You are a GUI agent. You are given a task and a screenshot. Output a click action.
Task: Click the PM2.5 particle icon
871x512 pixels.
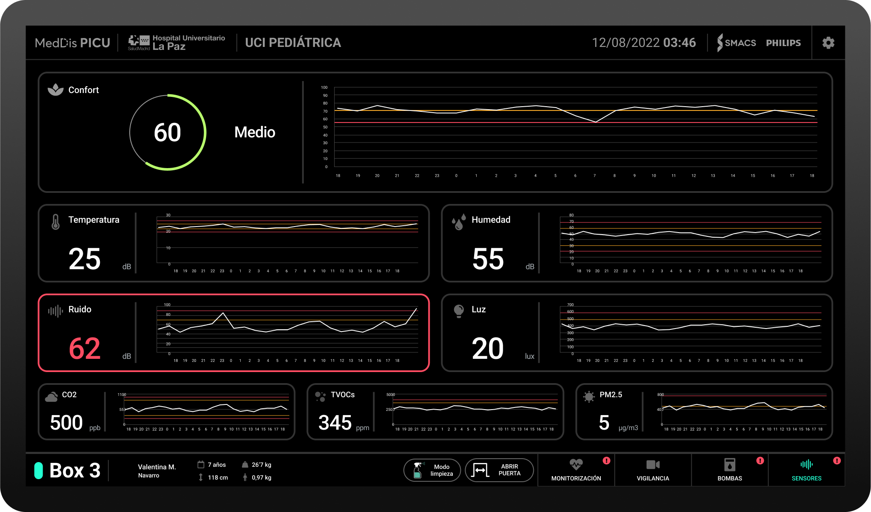[589, 397]
